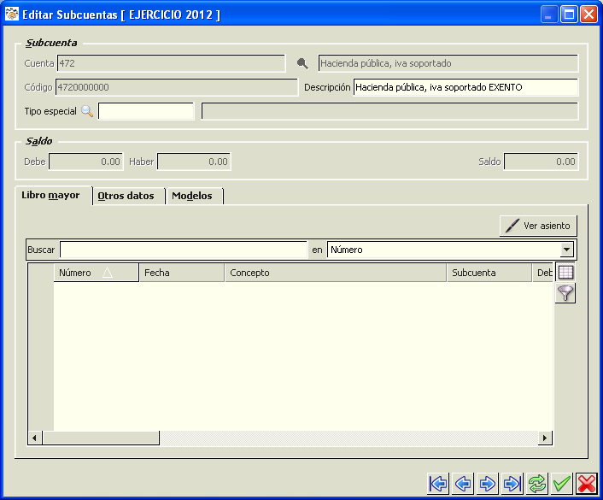
Task: Accept changes with green checkmark
Action: (561, 484)
